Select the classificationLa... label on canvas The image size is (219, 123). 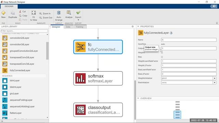coord(104,112)
